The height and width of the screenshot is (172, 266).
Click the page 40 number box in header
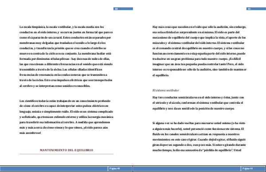[x=123, y=9]
